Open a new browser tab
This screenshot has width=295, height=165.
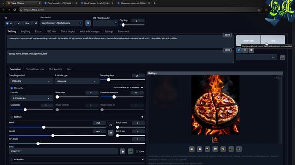pos(155,3)
